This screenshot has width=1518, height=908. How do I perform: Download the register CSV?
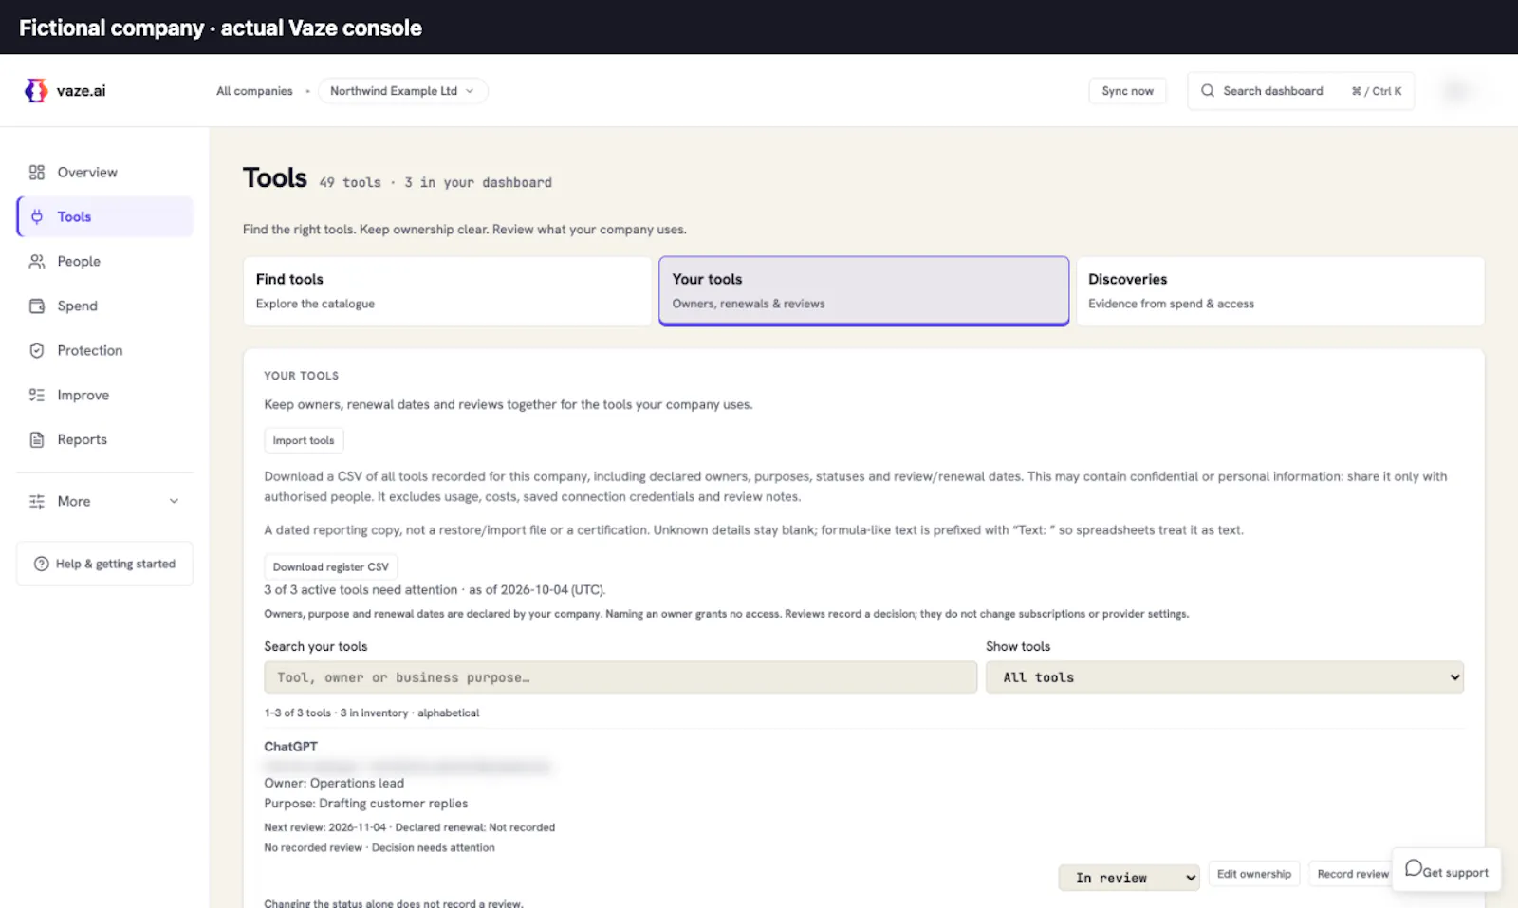coord(330,566)
